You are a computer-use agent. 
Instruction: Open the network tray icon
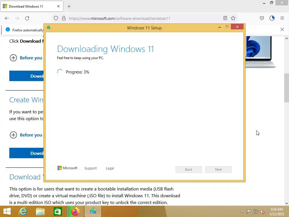pos(256,211)
